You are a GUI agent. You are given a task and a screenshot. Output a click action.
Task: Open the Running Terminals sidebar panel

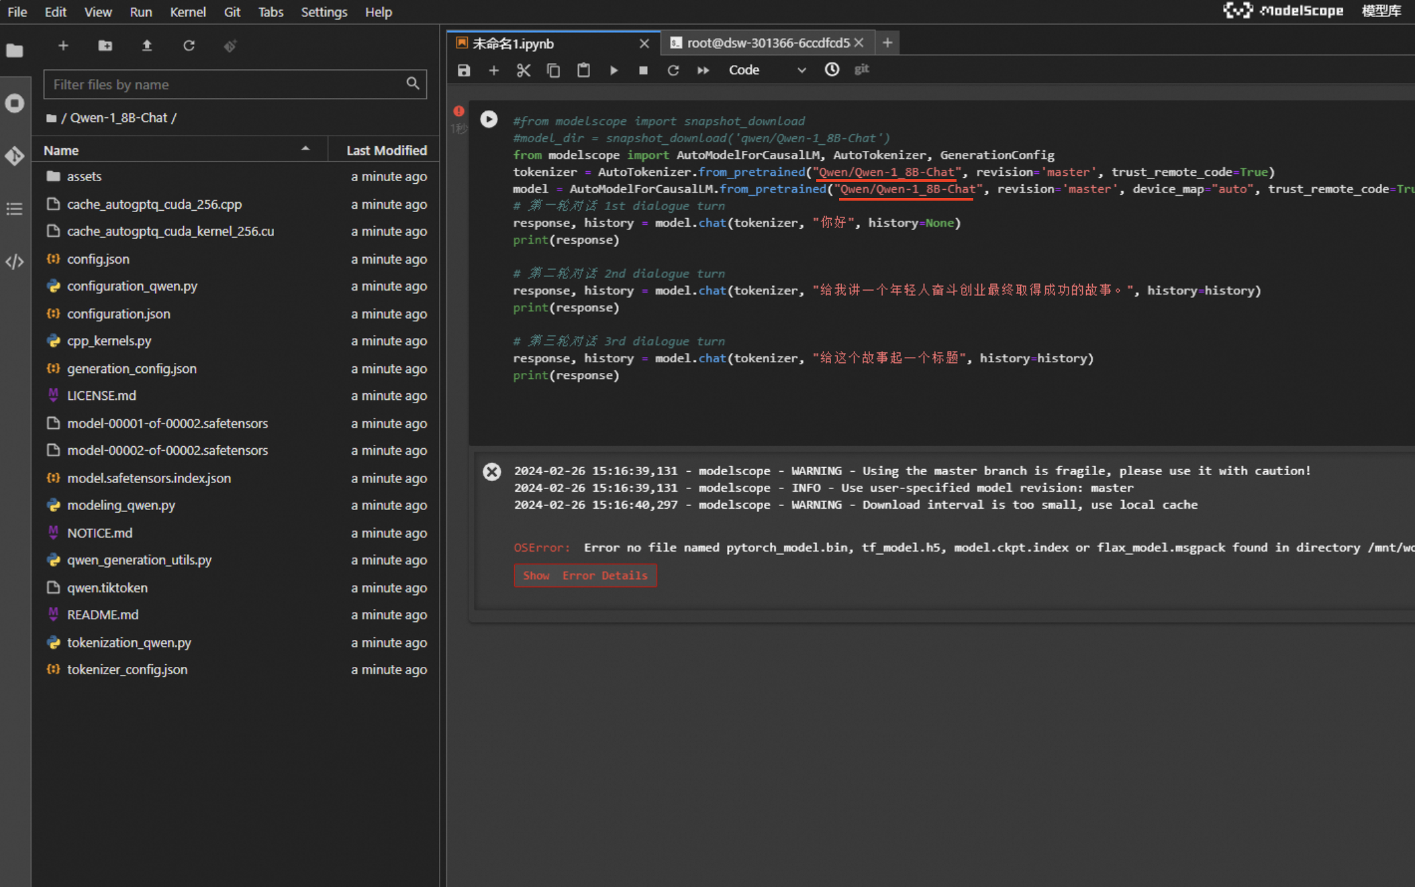click(x=15, y=103)
